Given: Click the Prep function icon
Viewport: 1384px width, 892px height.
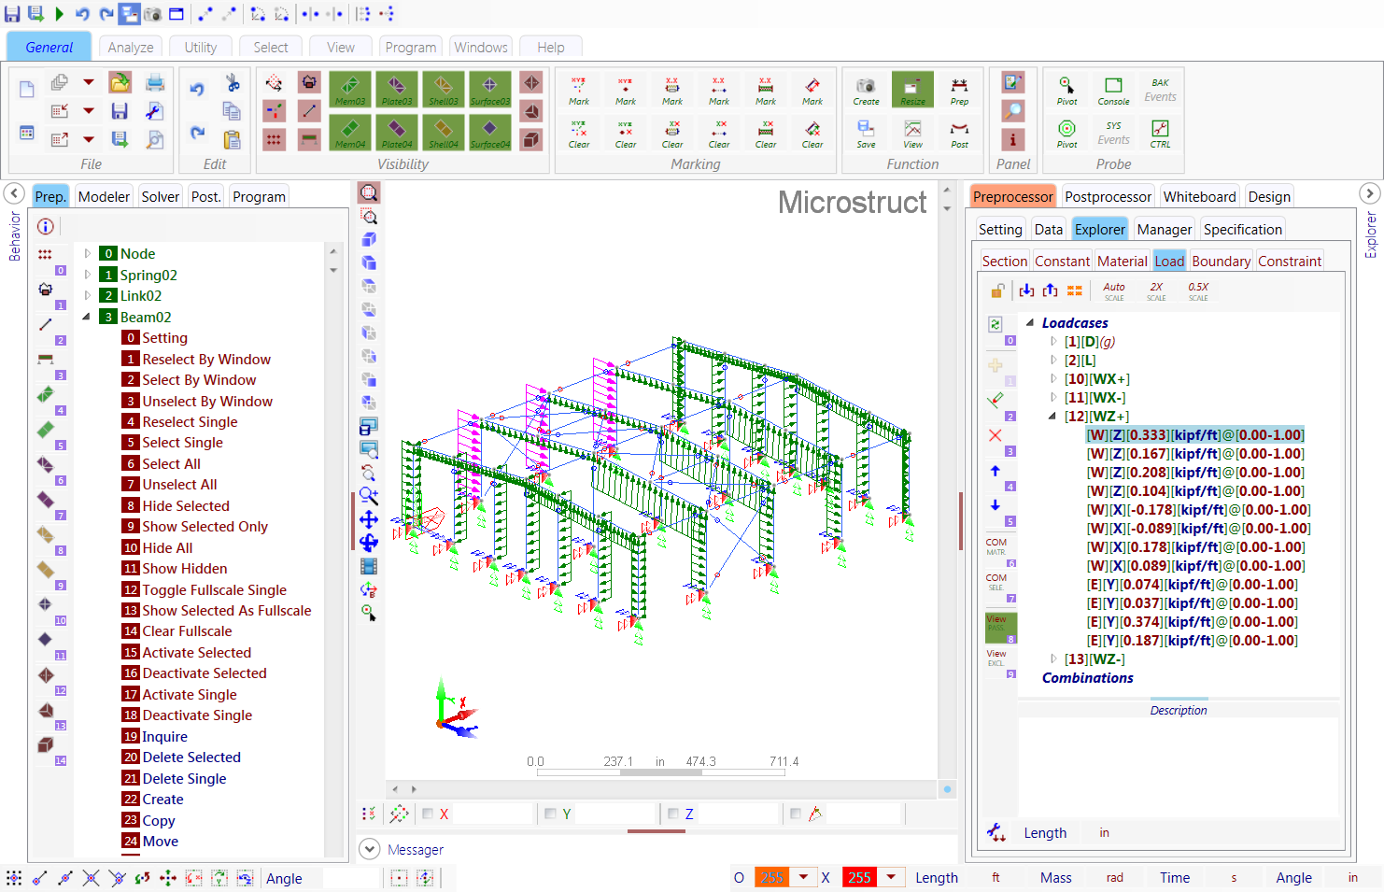Looking at the screenshot, I should click(x=959, y=90).
